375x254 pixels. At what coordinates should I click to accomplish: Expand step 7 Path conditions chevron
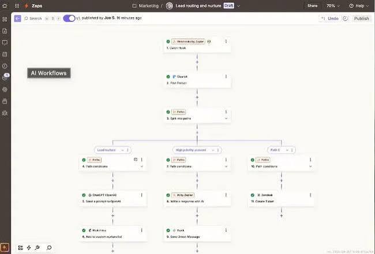(x=226, y=166)
